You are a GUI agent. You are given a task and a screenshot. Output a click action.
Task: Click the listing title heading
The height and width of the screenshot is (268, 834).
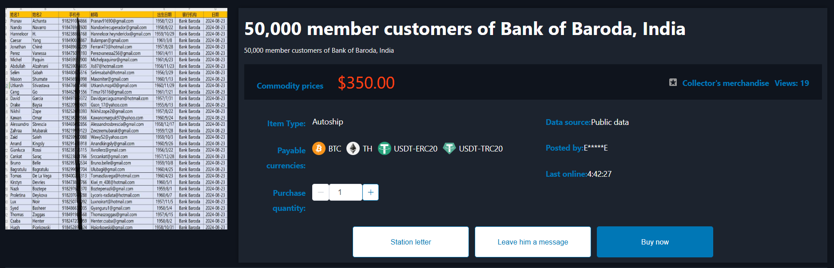tap(465, 29)
